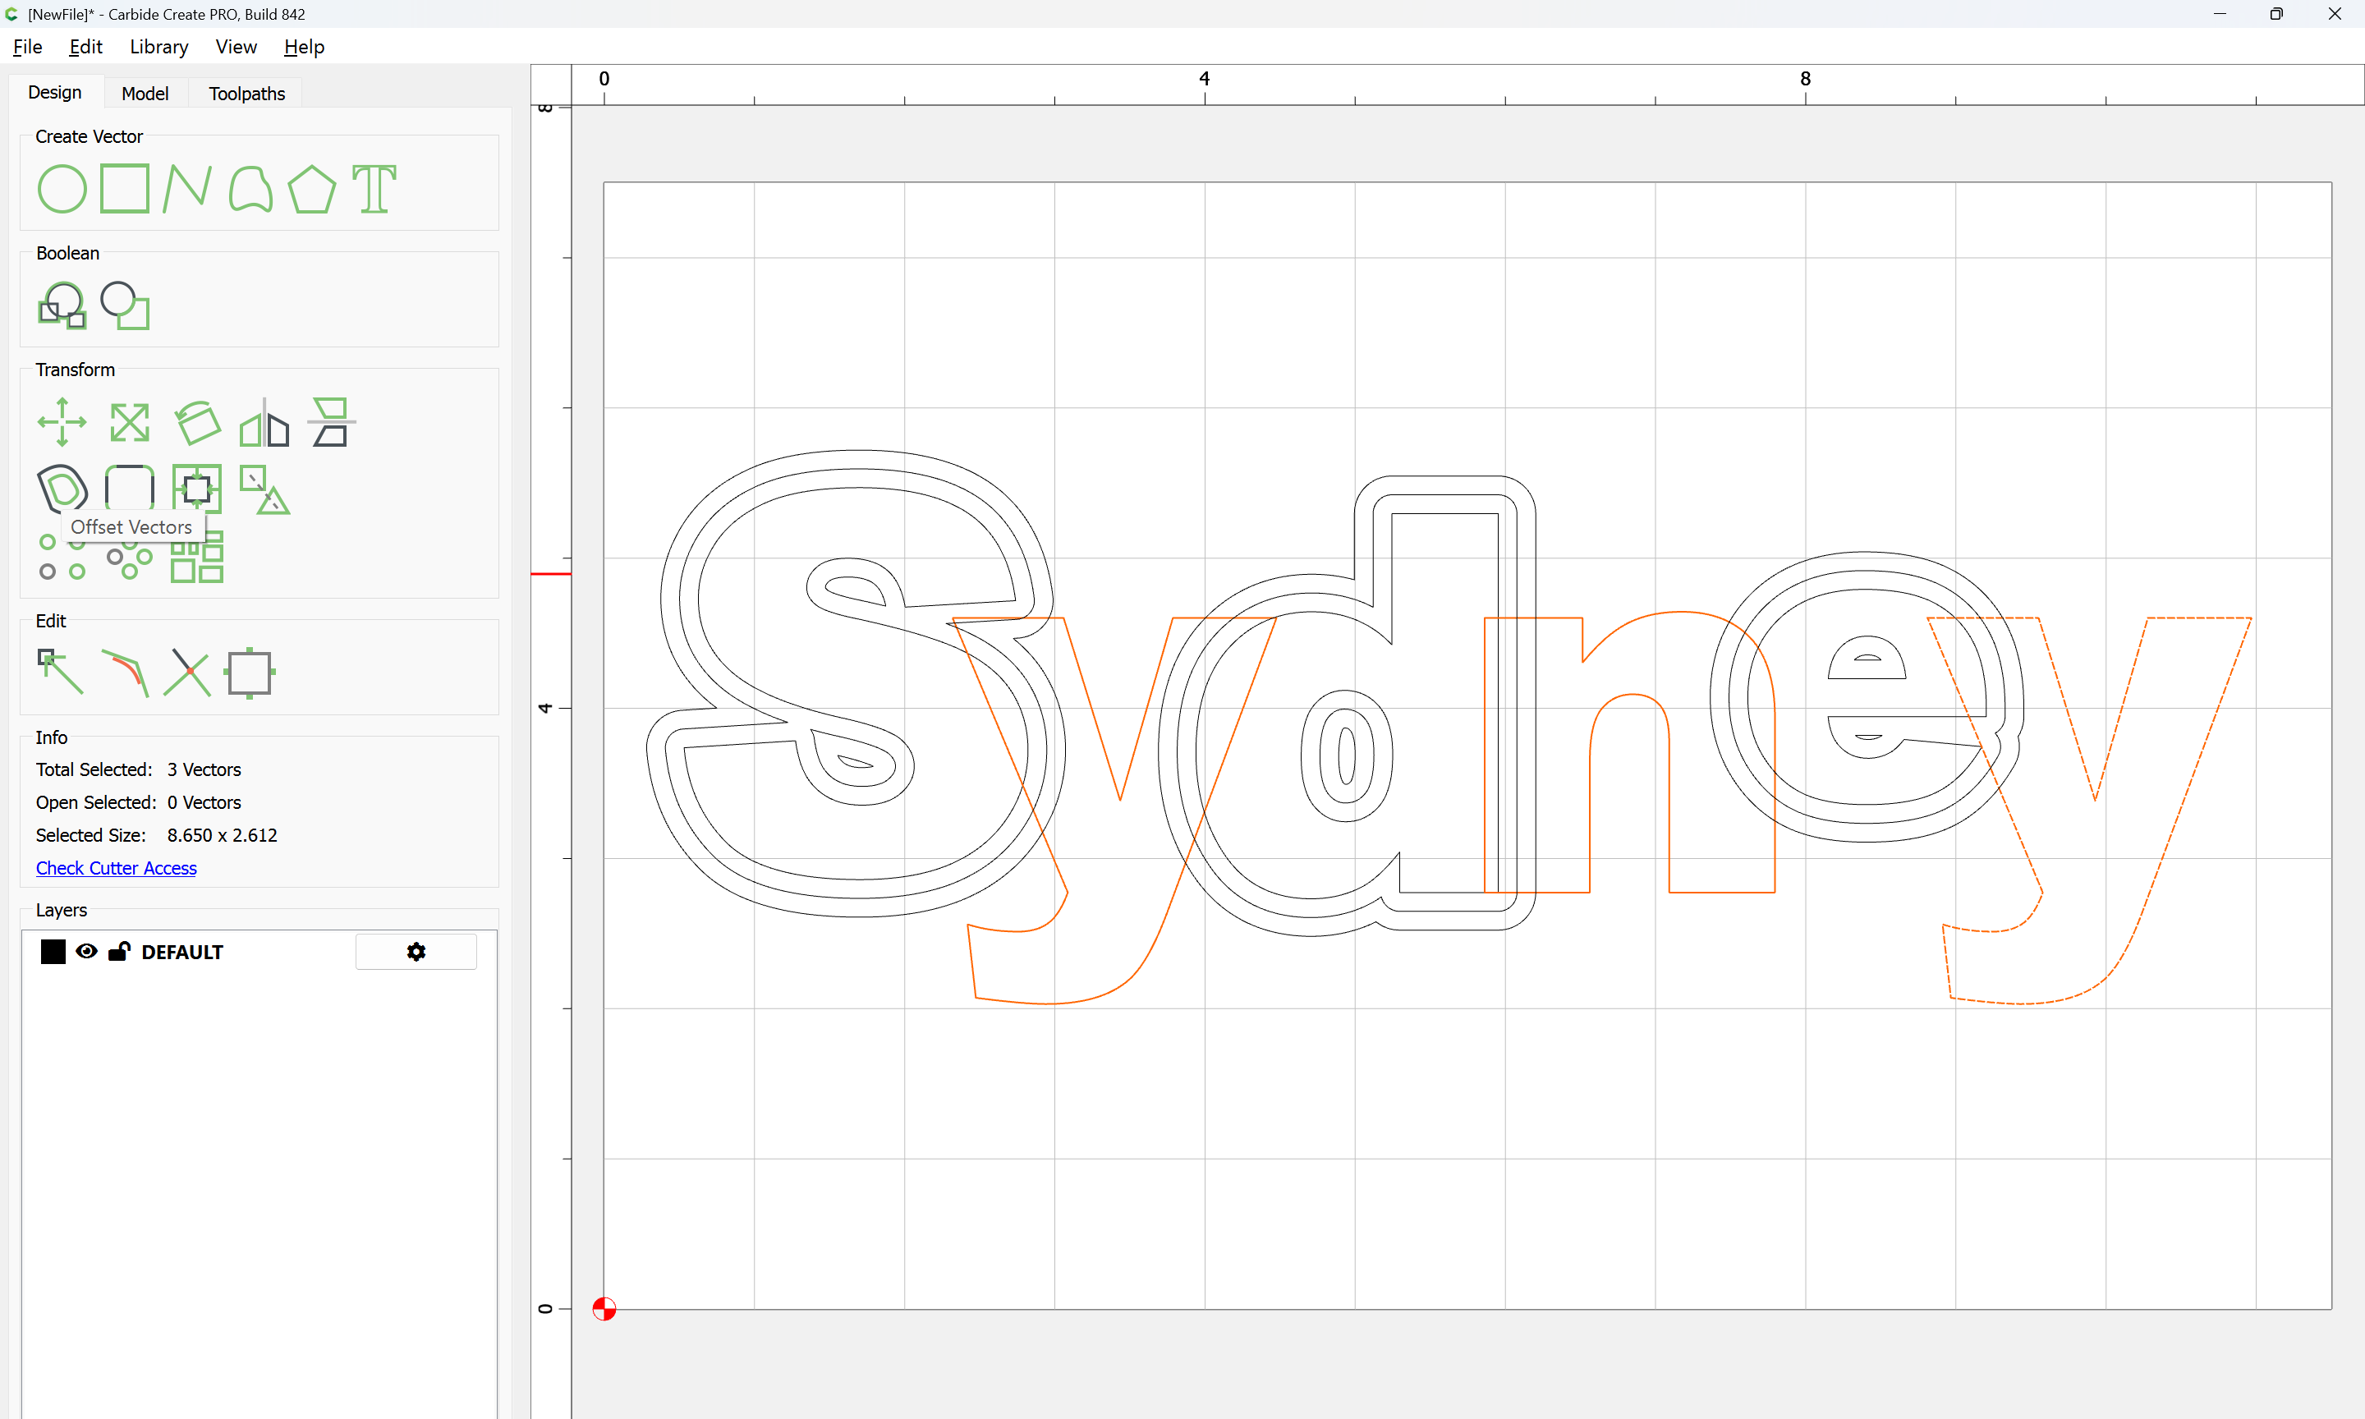
Task: Click the DEFAULT layer black color swatch
Action: click(53, 952)
